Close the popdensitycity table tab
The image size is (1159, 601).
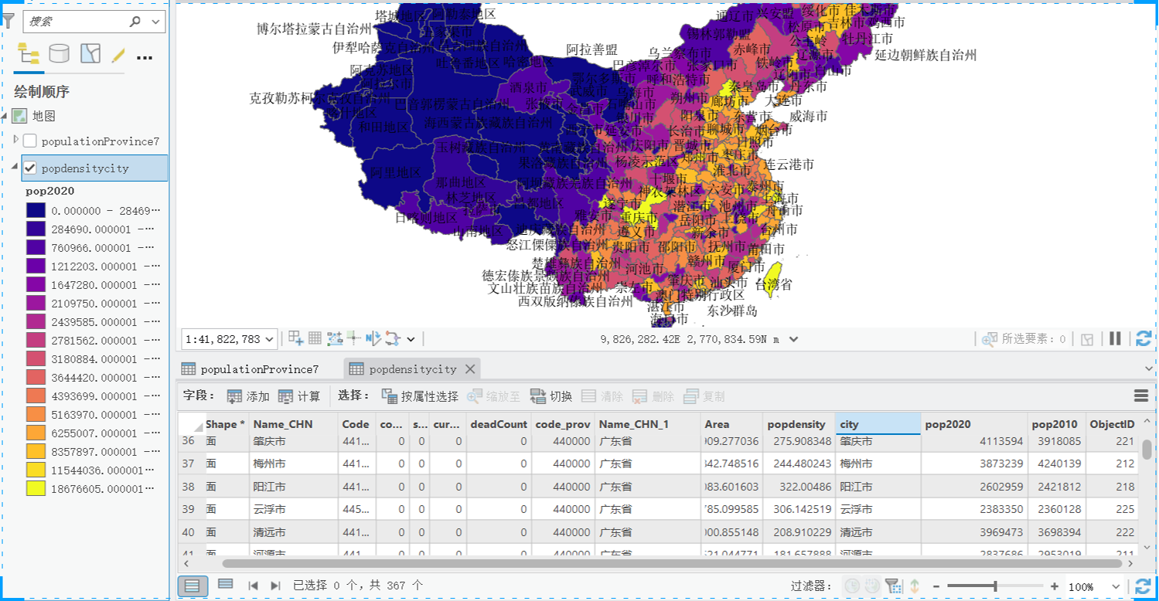pos(470,368)
